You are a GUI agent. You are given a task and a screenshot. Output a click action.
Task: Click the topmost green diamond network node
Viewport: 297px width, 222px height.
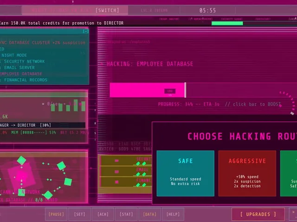[22, 160]
